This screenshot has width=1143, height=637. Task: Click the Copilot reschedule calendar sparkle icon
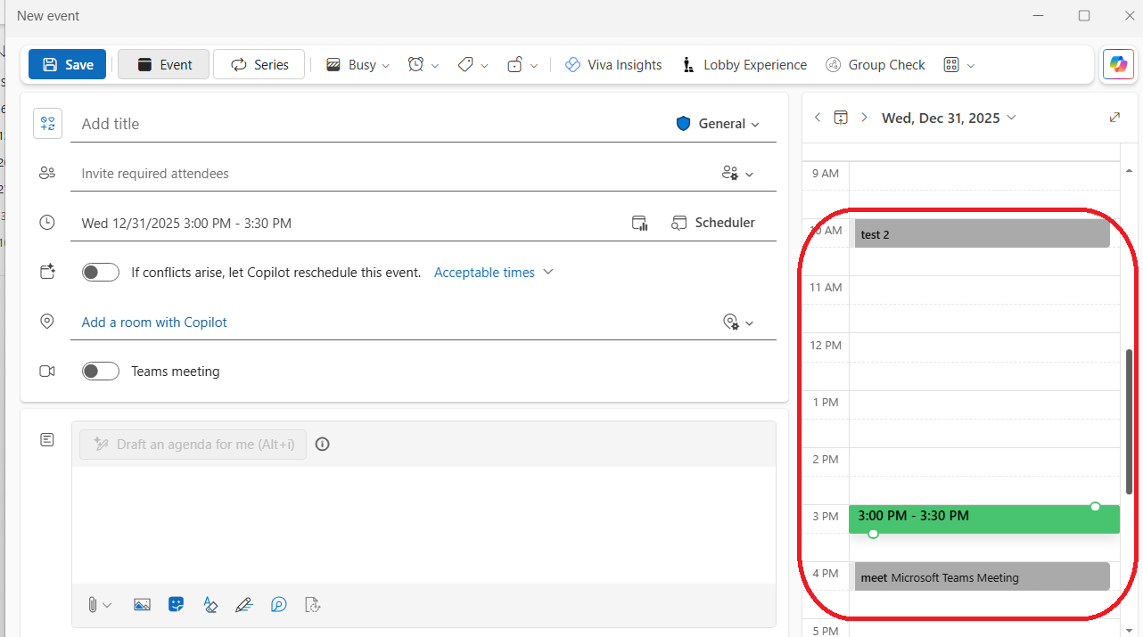click(x=47, y=273)
